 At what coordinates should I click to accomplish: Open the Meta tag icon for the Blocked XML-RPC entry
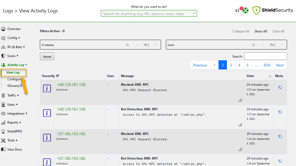pos(280,87)
